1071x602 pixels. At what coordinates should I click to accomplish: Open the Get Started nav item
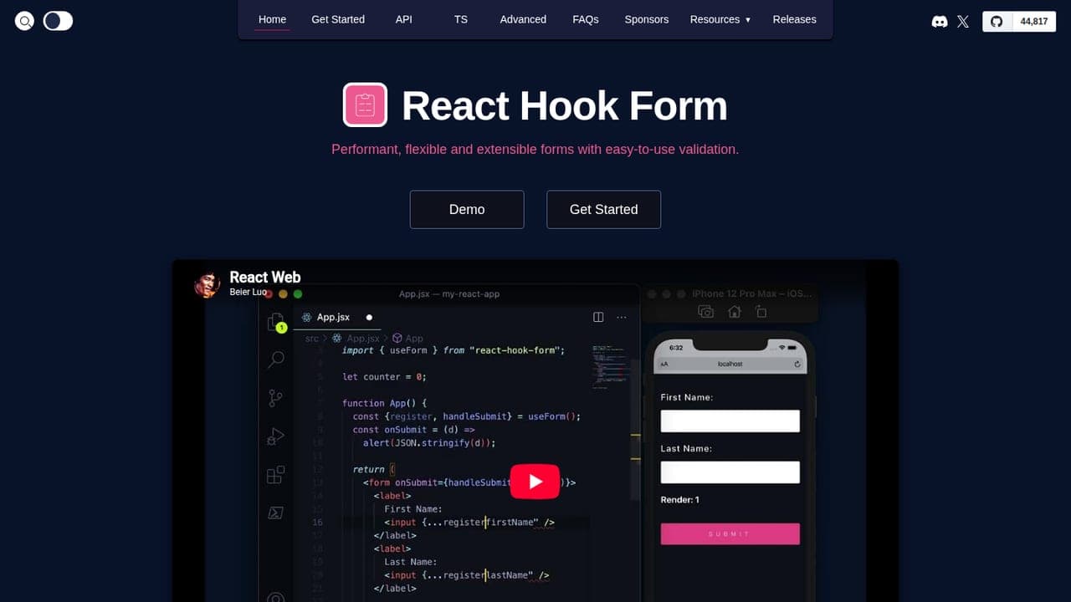click(338, 19)
